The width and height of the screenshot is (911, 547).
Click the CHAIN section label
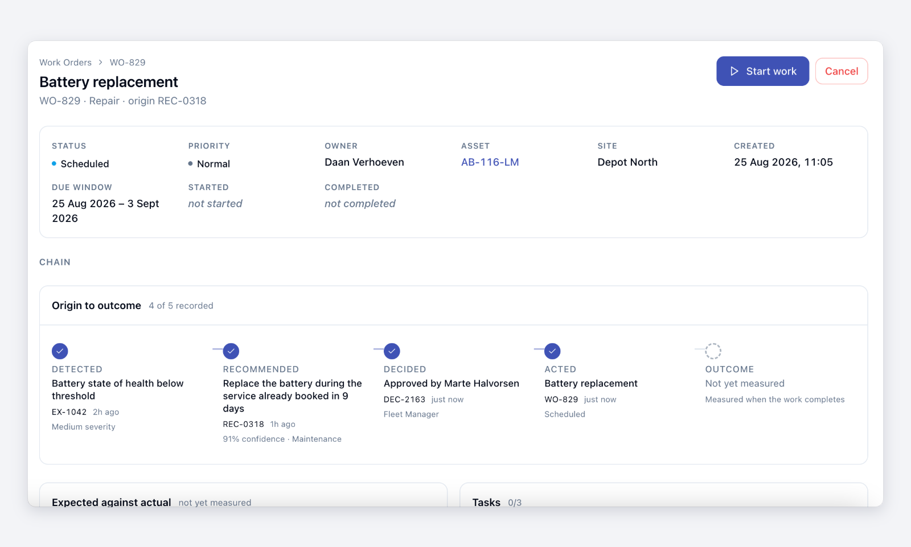point(55,262)
